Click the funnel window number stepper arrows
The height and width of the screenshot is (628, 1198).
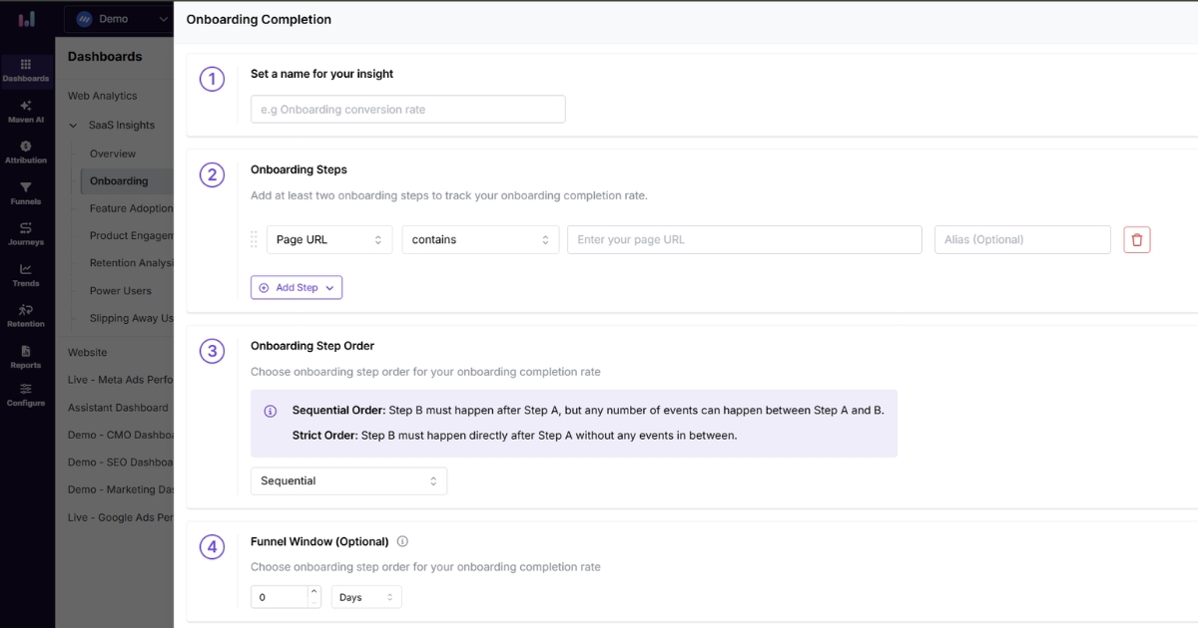[314, 597]
